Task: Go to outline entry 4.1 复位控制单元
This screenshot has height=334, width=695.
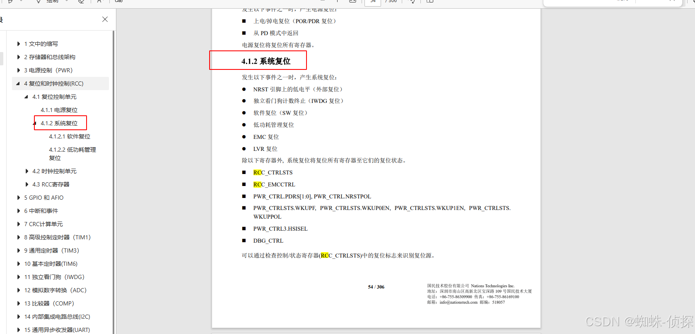Action: [x=54, y=97]
